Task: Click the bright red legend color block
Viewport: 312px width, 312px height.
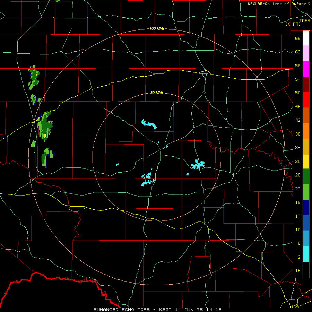Action: click(x=306, y=100)
